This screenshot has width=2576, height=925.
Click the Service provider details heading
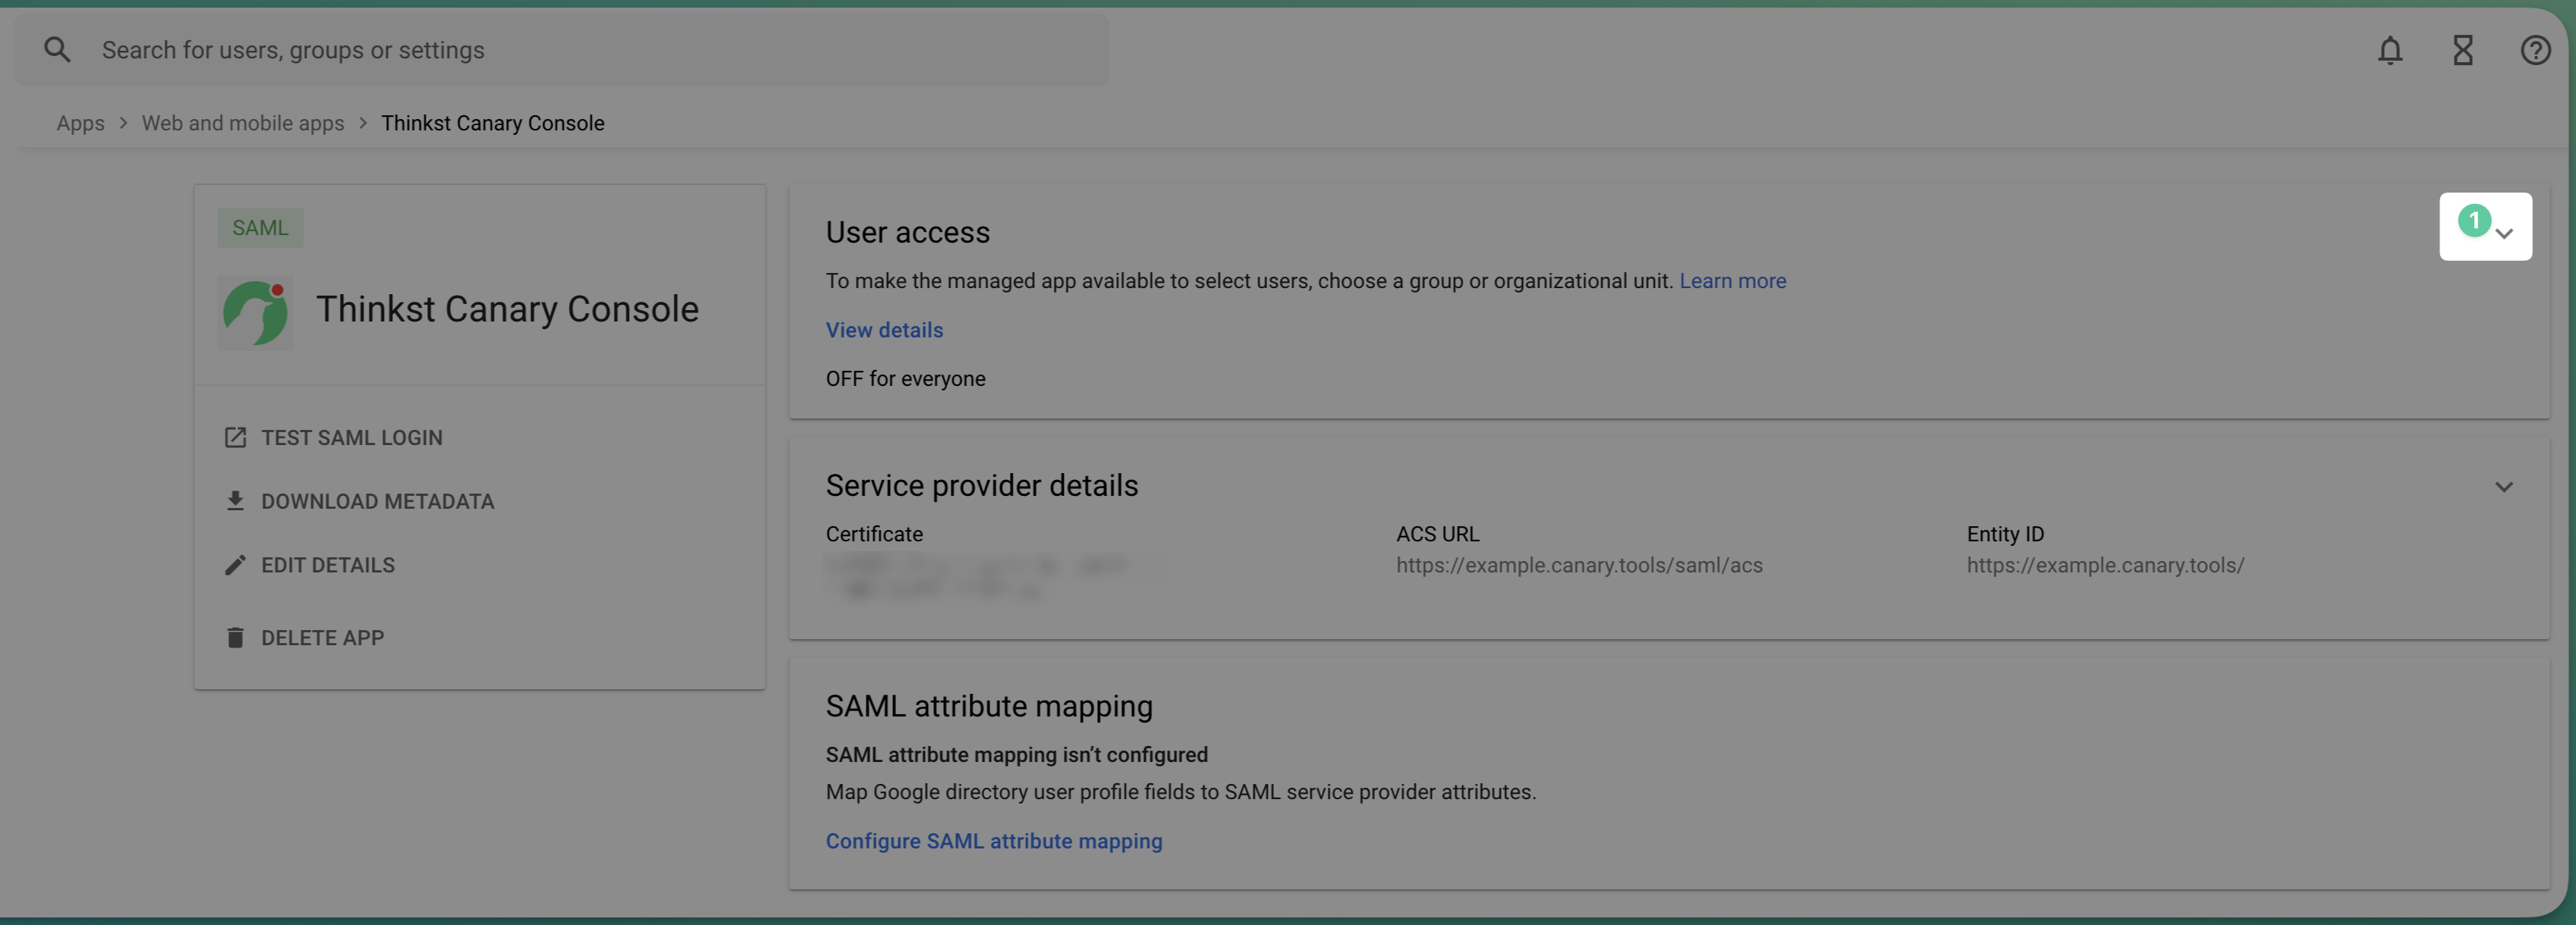click(x=982, y=485)
